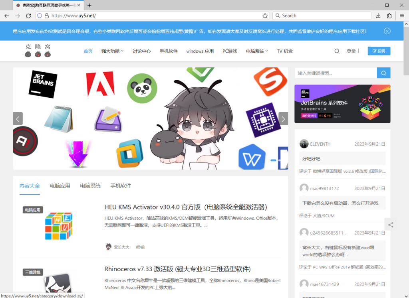Click the 电脑应用 category badge
The height and width of the screenshot is (298, 409).
[33, 210]
